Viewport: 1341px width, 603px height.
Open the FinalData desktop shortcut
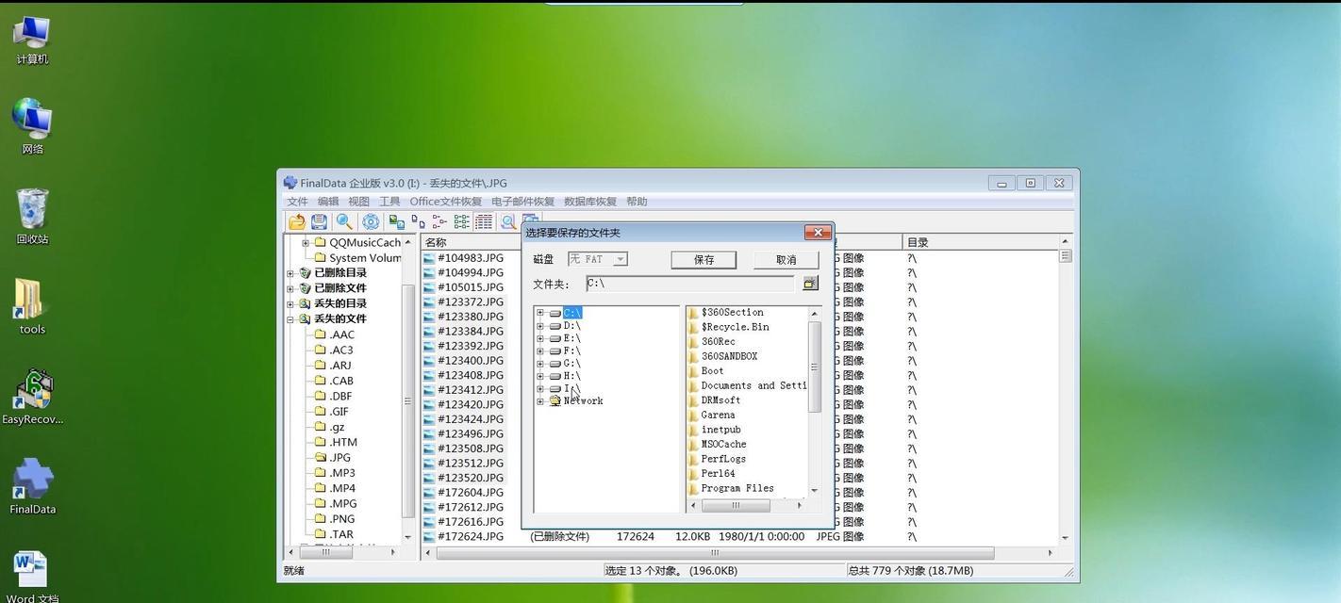pyautogui.click(x=32, y=486)
